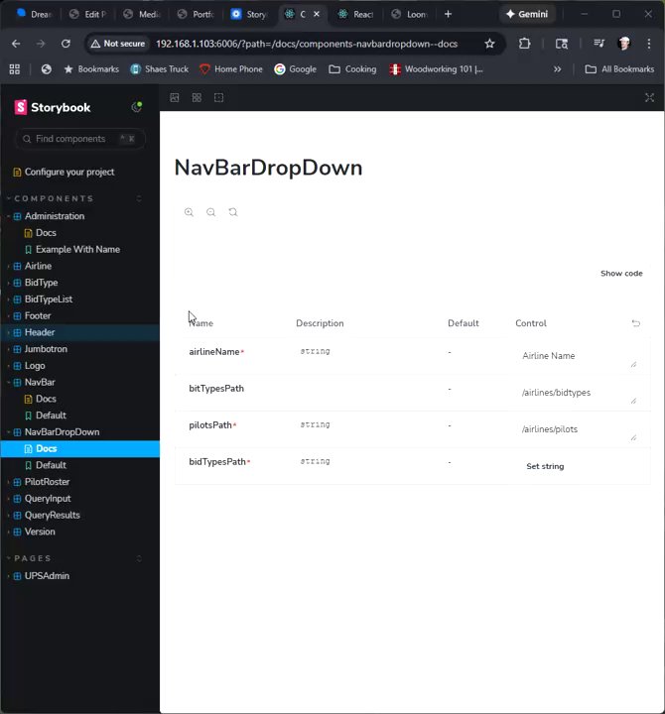The height and width of the screenshot is (714, 665).
Task: Open Cooking bookmarks folder
Action: pos(352,69)
